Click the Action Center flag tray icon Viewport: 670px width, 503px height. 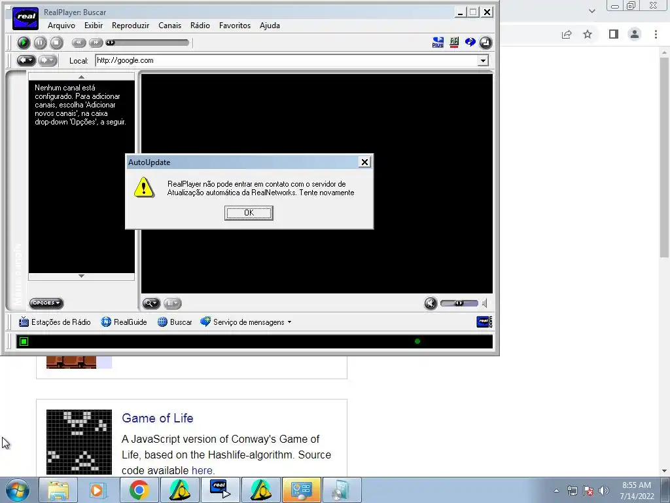click(x=588, y=491)
